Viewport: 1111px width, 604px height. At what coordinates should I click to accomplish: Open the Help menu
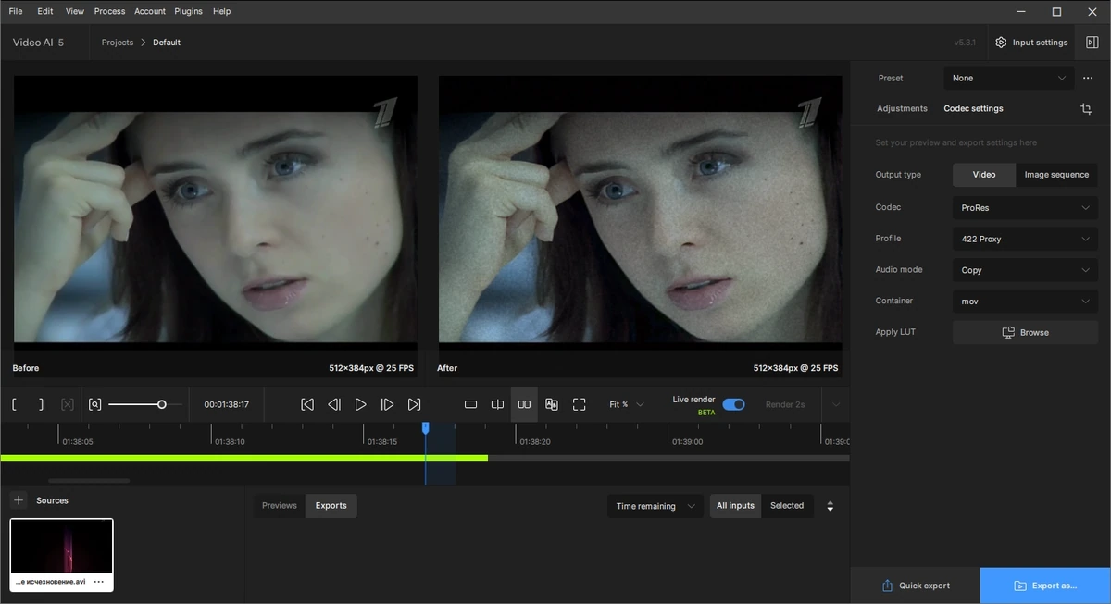221,11
